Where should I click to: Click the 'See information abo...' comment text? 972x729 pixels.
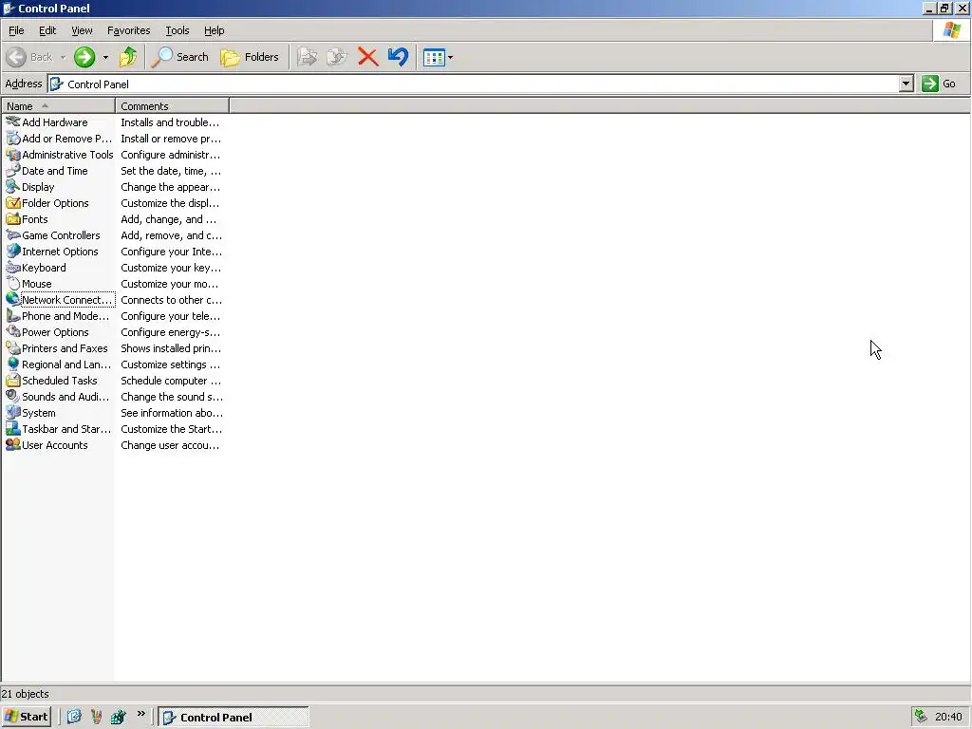pos(172,413)
